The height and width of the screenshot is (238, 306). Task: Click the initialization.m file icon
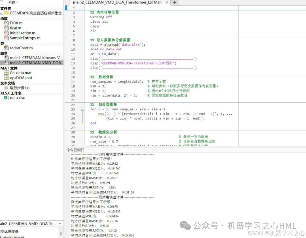pyautogui.click(x=7, y=33)
